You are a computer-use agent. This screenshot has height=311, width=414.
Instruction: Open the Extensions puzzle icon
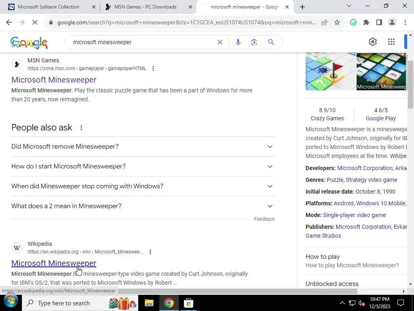click(x=366, y=23)
